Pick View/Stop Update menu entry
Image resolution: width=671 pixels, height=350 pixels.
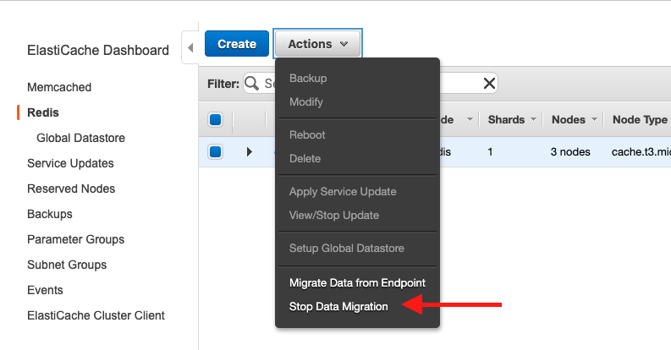click(333, 216)
